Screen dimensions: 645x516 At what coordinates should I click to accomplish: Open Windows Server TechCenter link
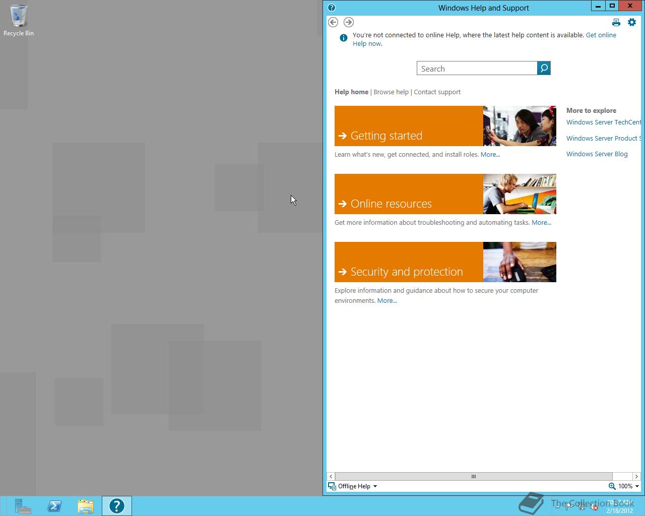point(604,122)
